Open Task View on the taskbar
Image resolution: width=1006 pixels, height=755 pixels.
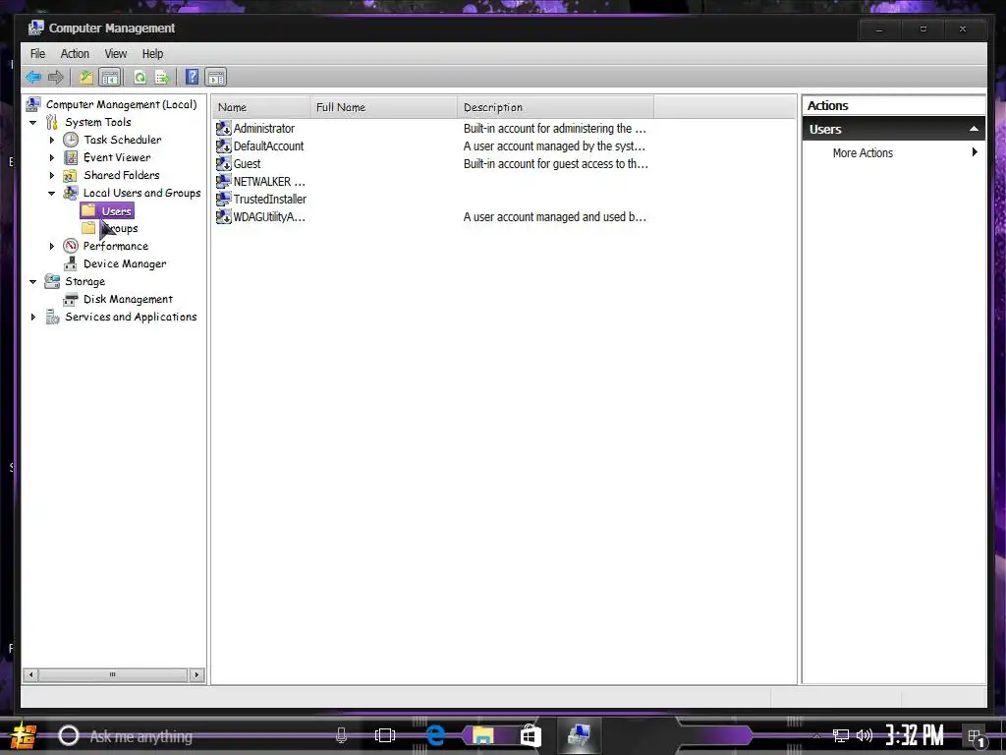click(385, 735)
